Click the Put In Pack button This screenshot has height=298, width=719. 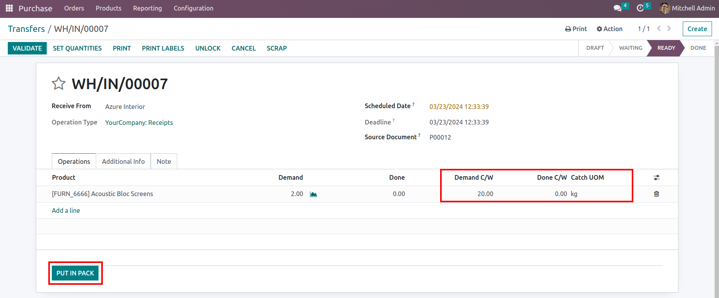75,273
